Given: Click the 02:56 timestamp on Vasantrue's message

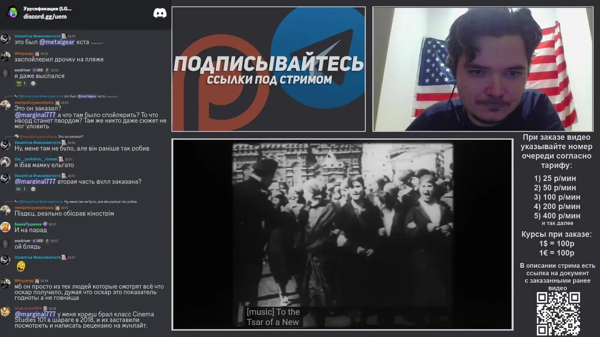Looking at the screenshot, I should click(71, 143).
